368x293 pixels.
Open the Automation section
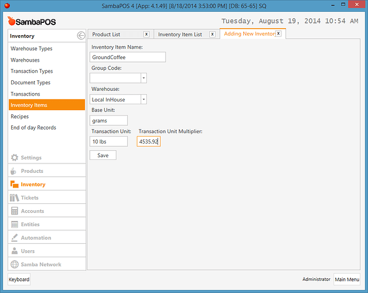47,237
